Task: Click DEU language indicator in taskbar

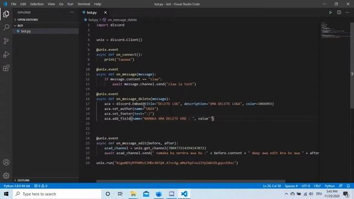Action: 319,194
